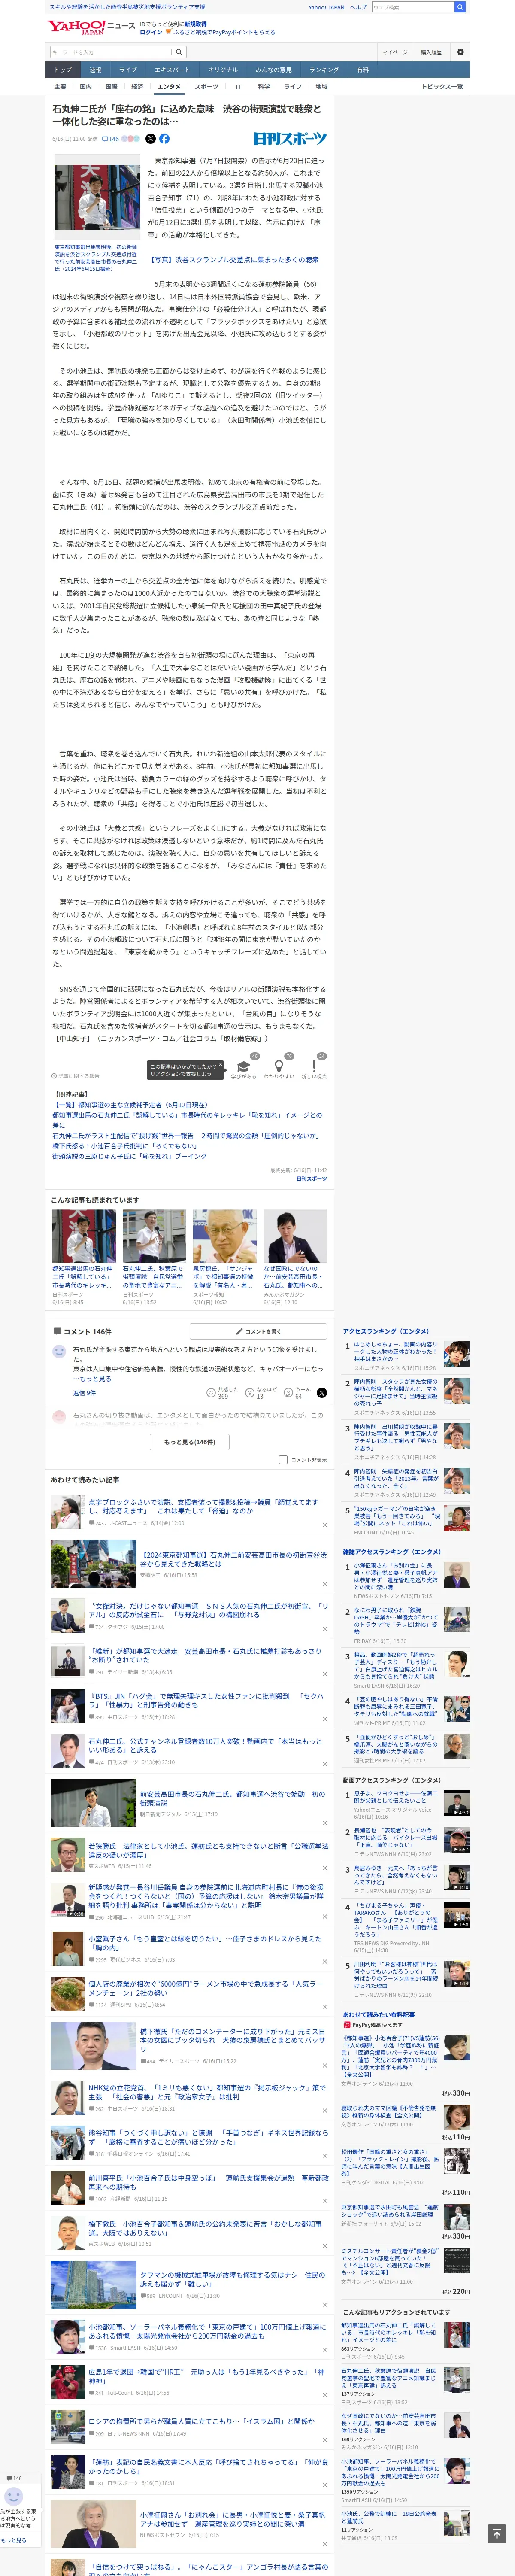Viewport: 515px width, 2576px height.
Task: Open the エキスパート tab
Action: (172, 70)
